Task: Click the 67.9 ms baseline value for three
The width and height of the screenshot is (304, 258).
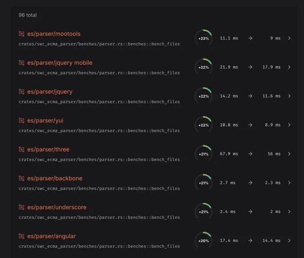Action: 229,154
